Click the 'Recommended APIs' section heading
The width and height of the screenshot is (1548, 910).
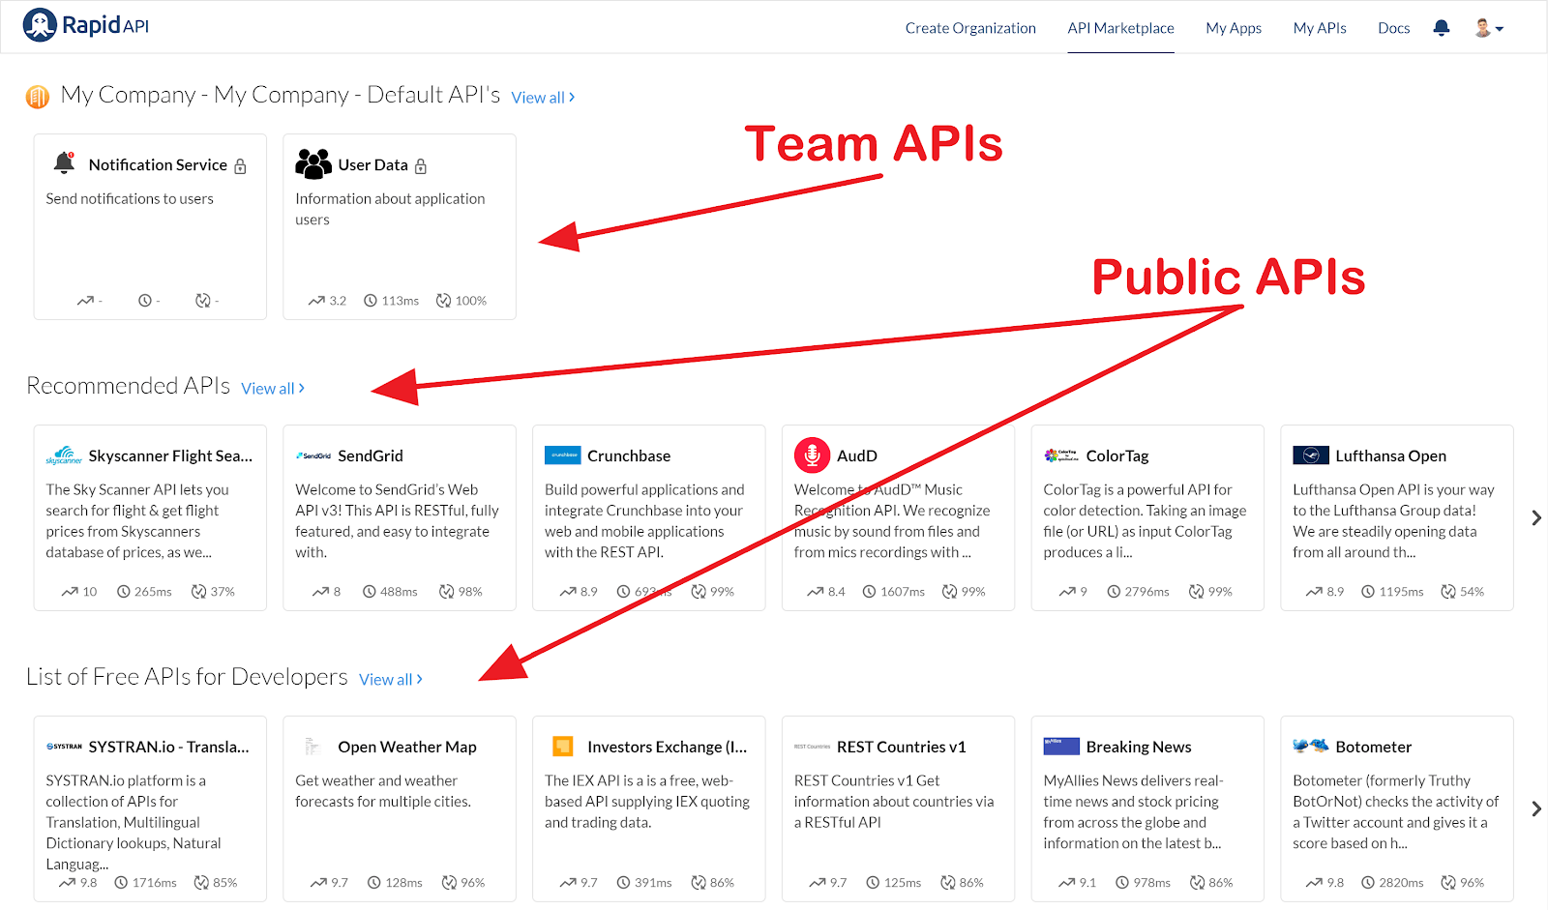(129, 386)
